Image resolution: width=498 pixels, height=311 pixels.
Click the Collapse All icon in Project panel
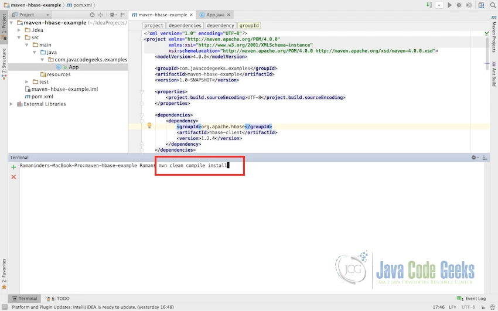coord(101,15)
